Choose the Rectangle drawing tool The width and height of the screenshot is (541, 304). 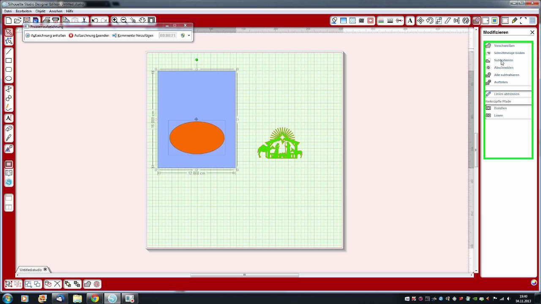click(8, 61)
